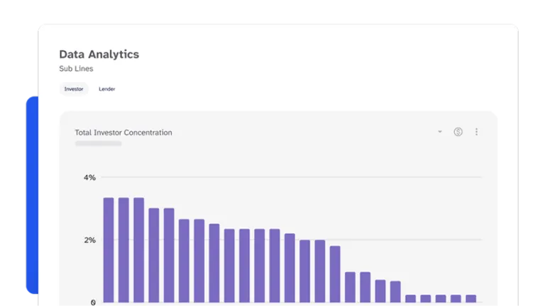Click the 2% axis label
The width and height of the screenshot is (545, 306).
point(89,240)
